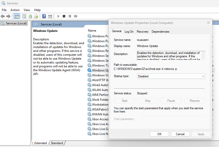Switch to the Recovery tab
The width and height of the screenshot is (219, 147).
(142, 31)
